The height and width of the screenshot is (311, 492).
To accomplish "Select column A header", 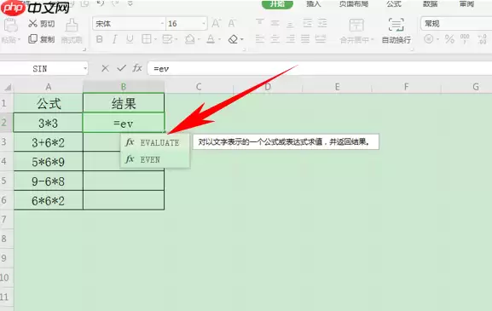I will pyautogui.click(x=49, y=87).
